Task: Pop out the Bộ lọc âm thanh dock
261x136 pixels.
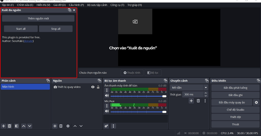Action: point(165,81)
